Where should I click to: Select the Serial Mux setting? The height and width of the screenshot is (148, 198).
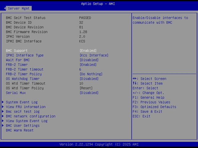(x=16, y=93)
